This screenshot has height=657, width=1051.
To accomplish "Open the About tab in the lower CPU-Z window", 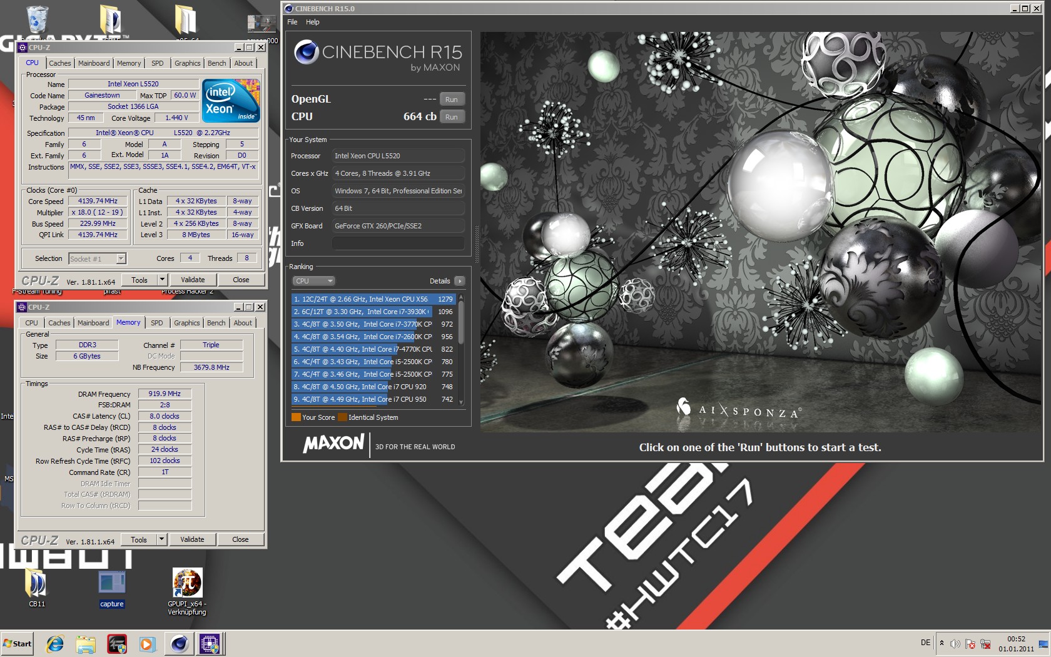I will point(243,323).
